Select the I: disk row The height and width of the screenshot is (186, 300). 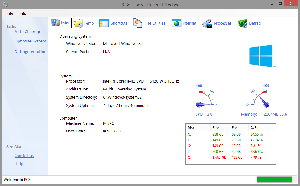coord(230,152)
